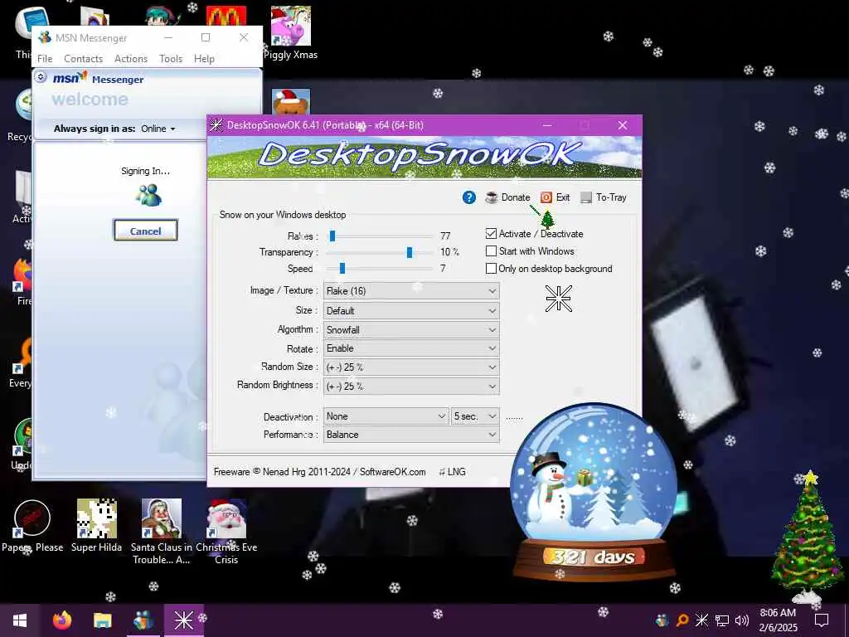849x637 pixels.
Task: Open Christmas Eve Crisis desktop icon
Action: click(x=226, y=532)
